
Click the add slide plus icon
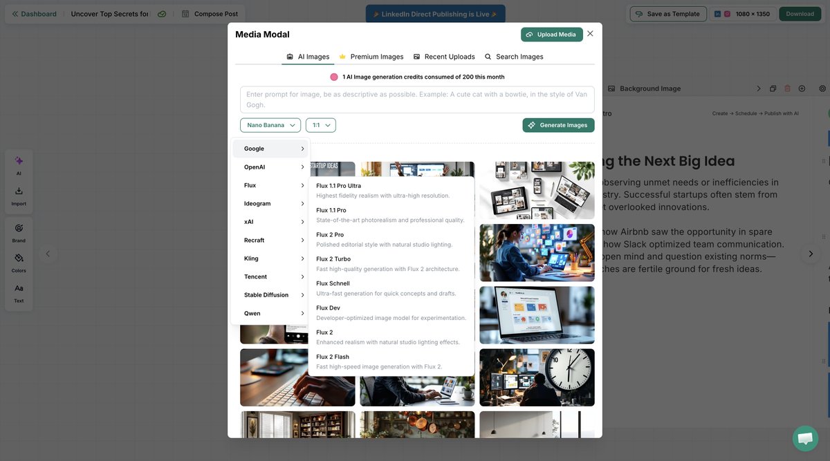(802, 88)
